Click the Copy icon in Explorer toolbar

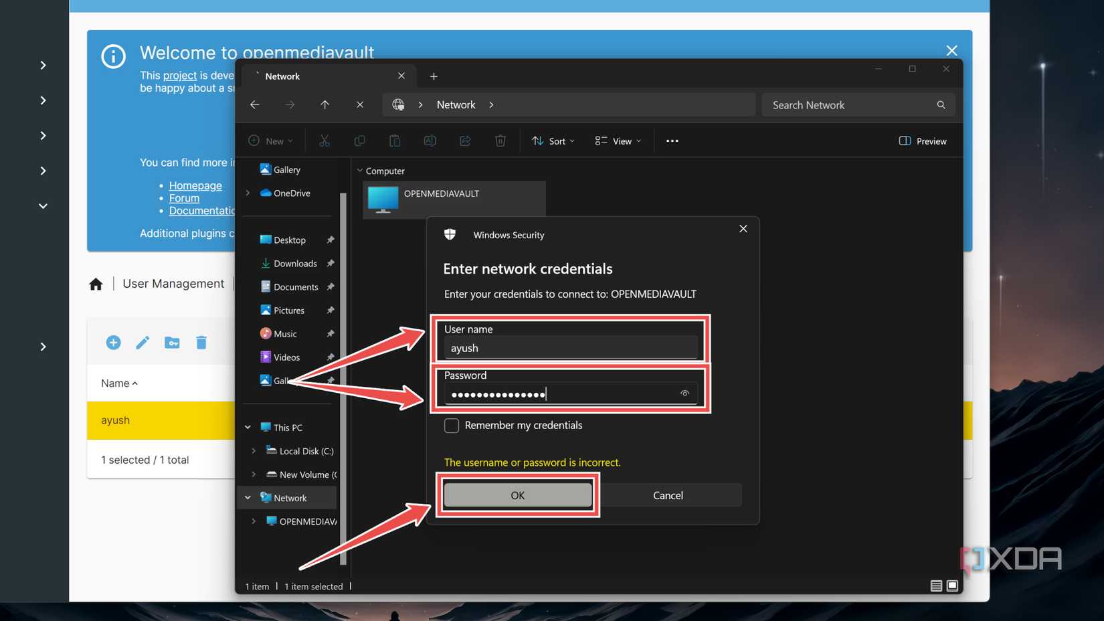pyautogui.click(x=359, y=141)
